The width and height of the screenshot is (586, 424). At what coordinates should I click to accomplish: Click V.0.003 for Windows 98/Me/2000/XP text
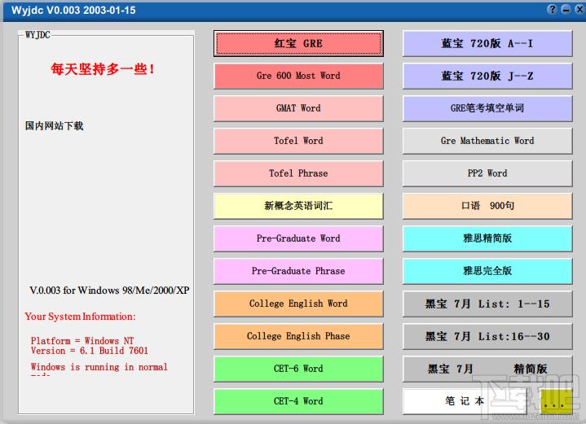[x=109, y=291]
